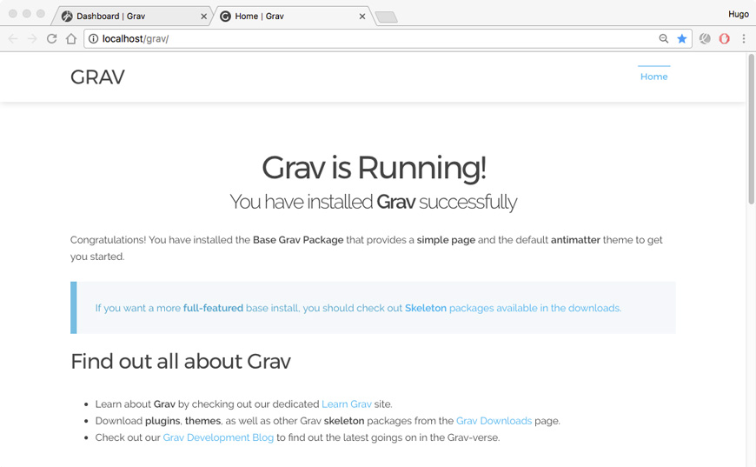Screen dimensions: 756x467
Task: View site information icon in address bar
Action: 94,38
